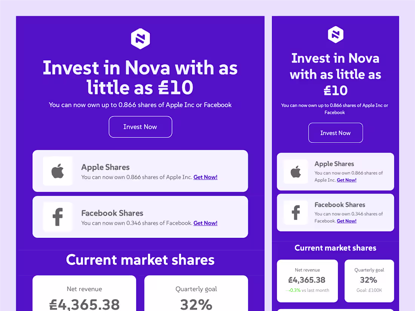Click the Current market shares heading
Viewport: 415px width, 311px height.
tap(140, 260)
